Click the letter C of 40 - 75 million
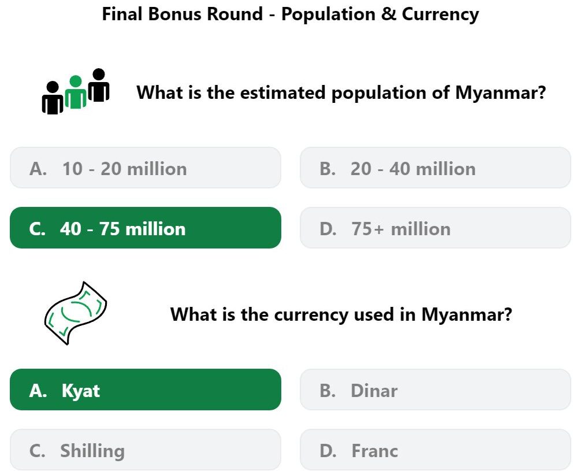 point(37,228)
